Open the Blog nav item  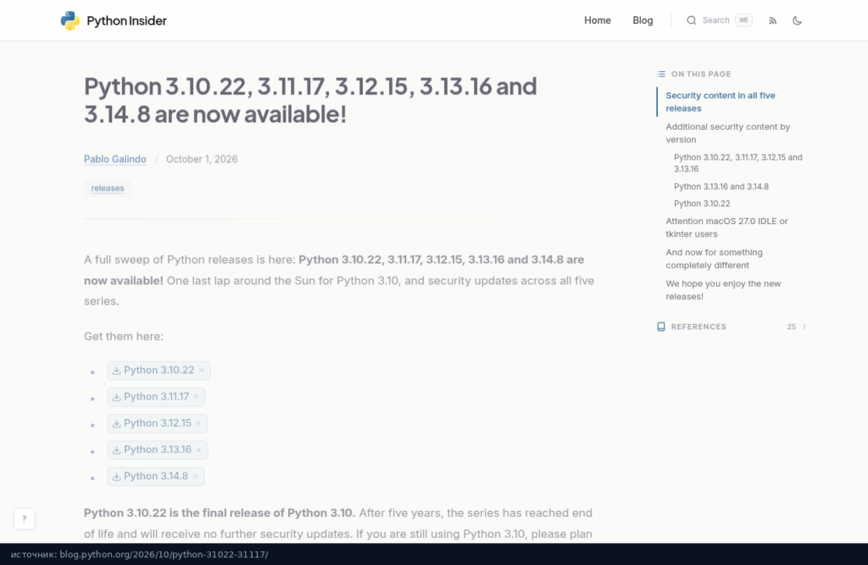click(643, 20)
